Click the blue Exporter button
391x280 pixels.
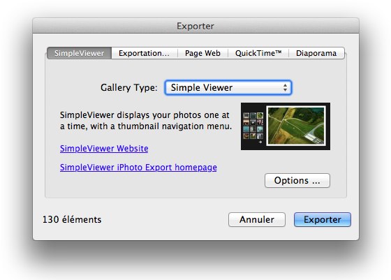click(323, 219)
